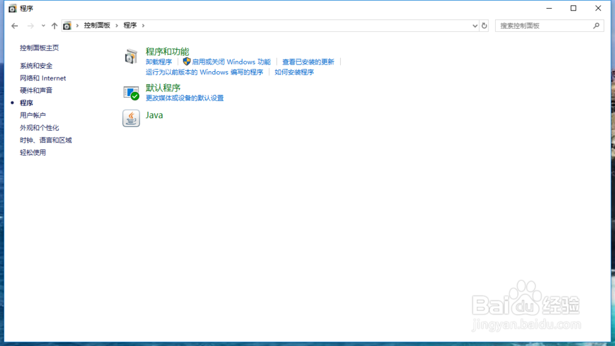Screen dimensions: 615x346
Task: Expand the chevron after 控制面板 in the breadcrumb
Action: 116,25
